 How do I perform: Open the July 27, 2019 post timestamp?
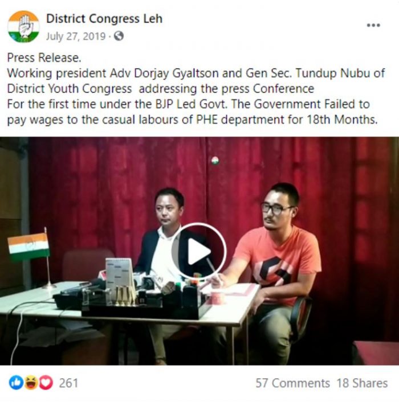coord(76,36)
